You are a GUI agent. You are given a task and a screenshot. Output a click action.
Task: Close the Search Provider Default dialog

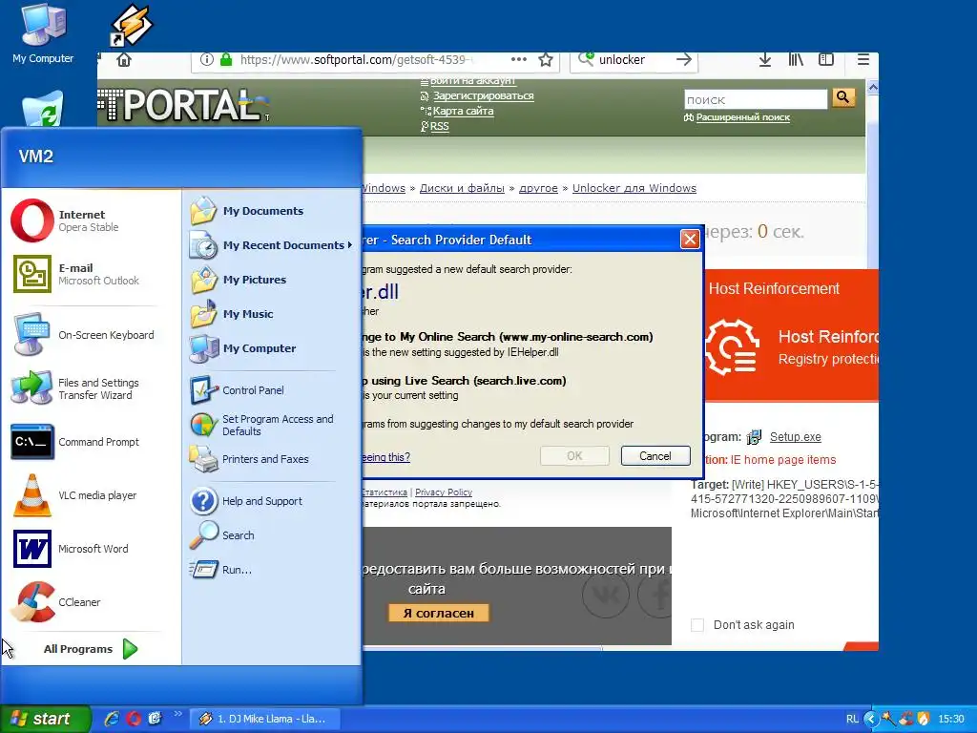(x=690, y=240)
